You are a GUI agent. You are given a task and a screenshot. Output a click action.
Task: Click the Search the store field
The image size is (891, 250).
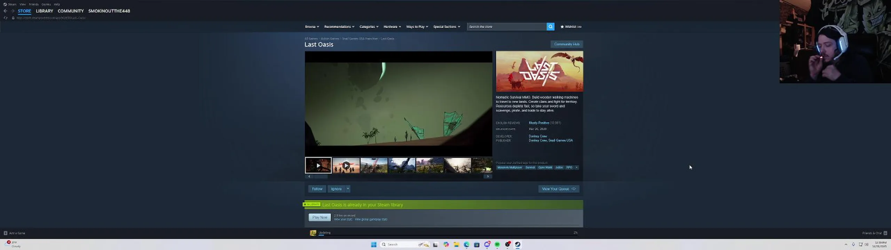click(x=507, y=26)
